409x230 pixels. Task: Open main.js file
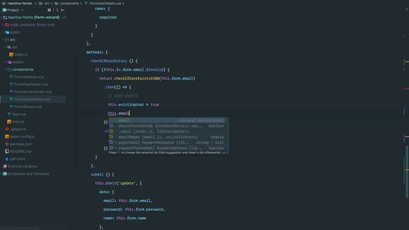[x=18, y=122]
